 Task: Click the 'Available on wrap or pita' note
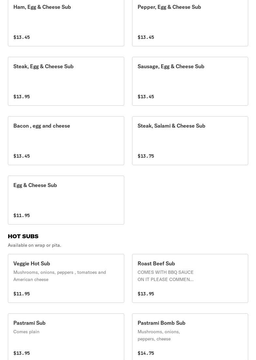[35, 245]
